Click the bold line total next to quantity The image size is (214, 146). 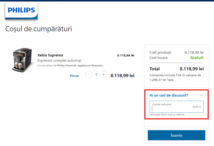coord(123,76)
